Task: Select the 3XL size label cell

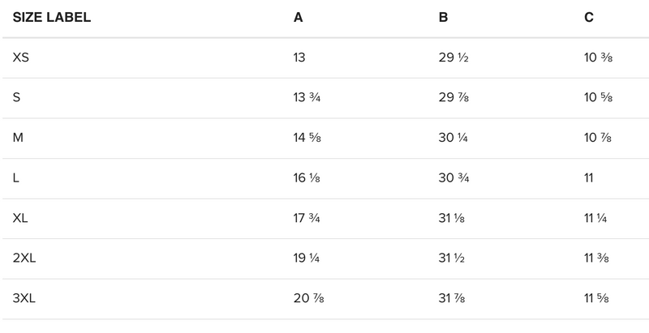Action: click(25, 299)
